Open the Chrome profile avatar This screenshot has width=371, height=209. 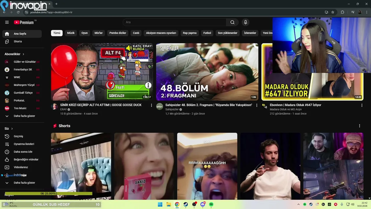click(x=360, y=12)
